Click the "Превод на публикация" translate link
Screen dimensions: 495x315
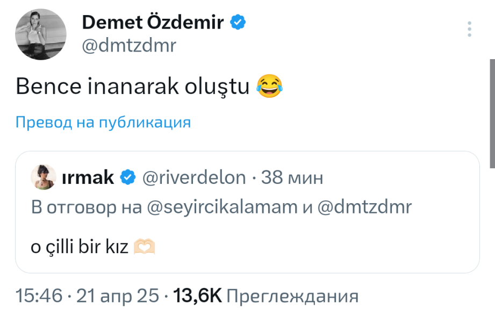[103, 123]
